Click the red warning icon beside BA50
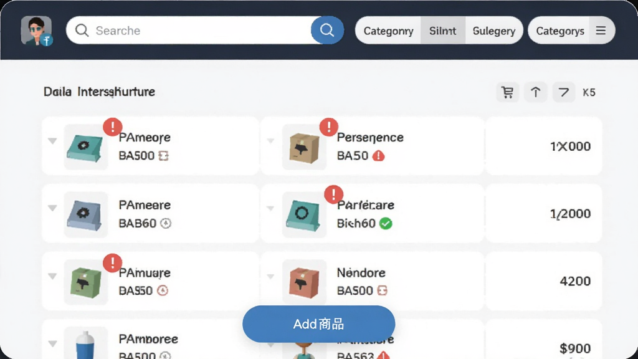 pyautogui.click(x=378, y=155)
